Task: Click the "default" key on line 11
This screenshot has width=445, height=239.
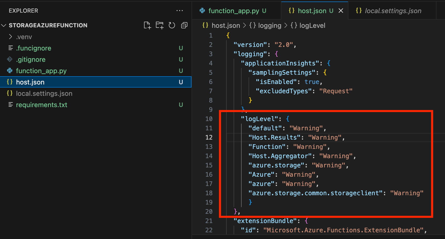Action: 265,128
